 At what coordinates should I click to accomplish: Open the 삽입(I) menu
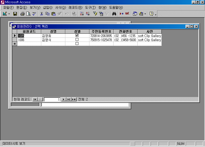coord(48,8)
